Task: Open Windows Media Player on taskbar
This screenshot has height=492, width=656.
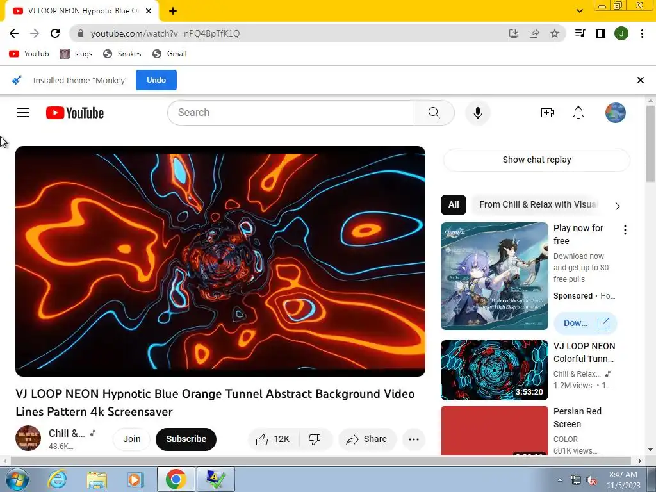Action: click(x=136, y=479)
